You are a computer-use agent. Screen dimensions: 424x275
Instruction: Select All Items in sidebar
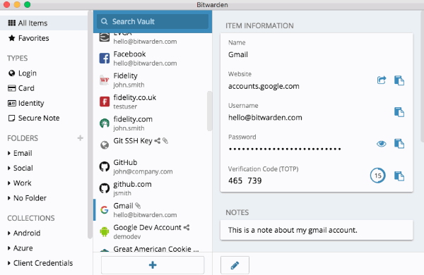click(44, 23)
